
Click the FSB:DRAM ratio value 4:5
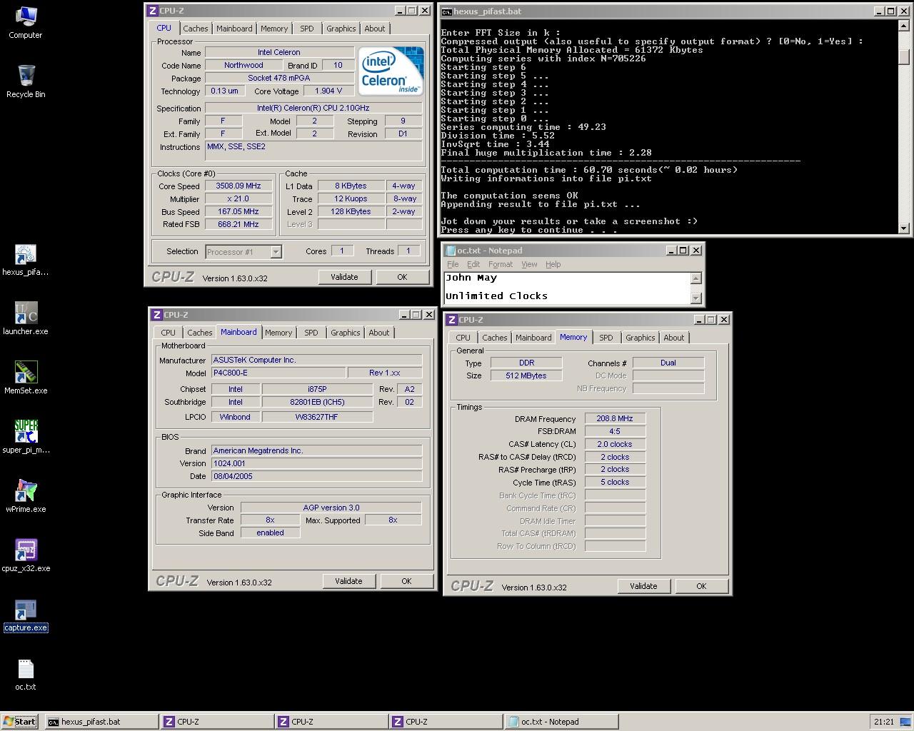tap(615, 431)
